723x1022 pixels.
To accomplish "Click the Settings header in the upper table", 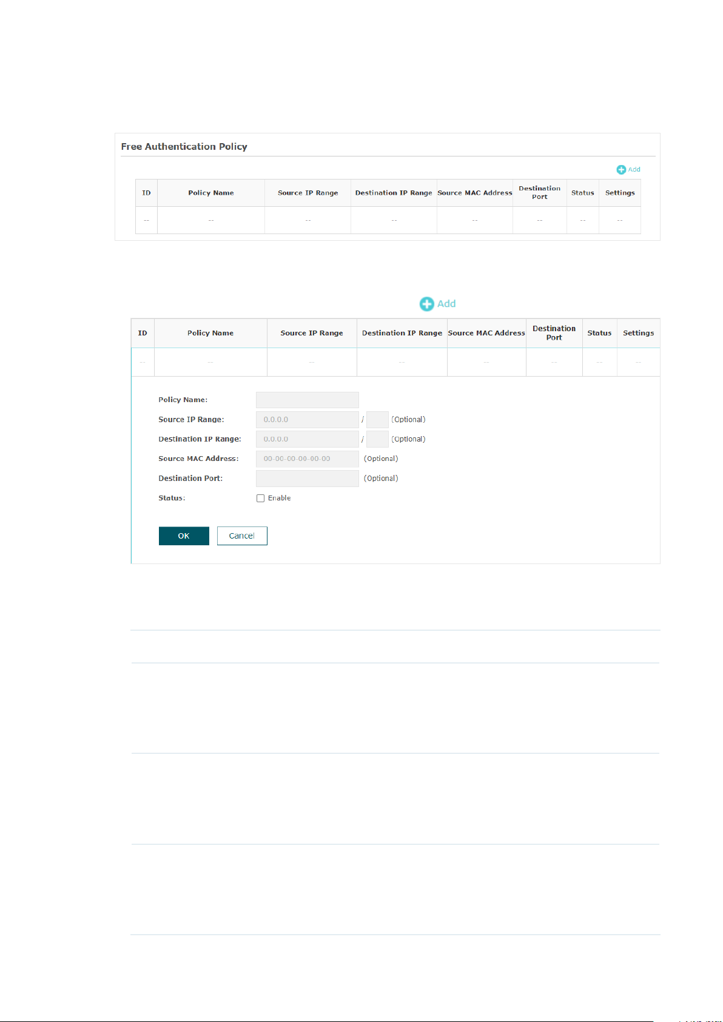I will click(620, 193).
